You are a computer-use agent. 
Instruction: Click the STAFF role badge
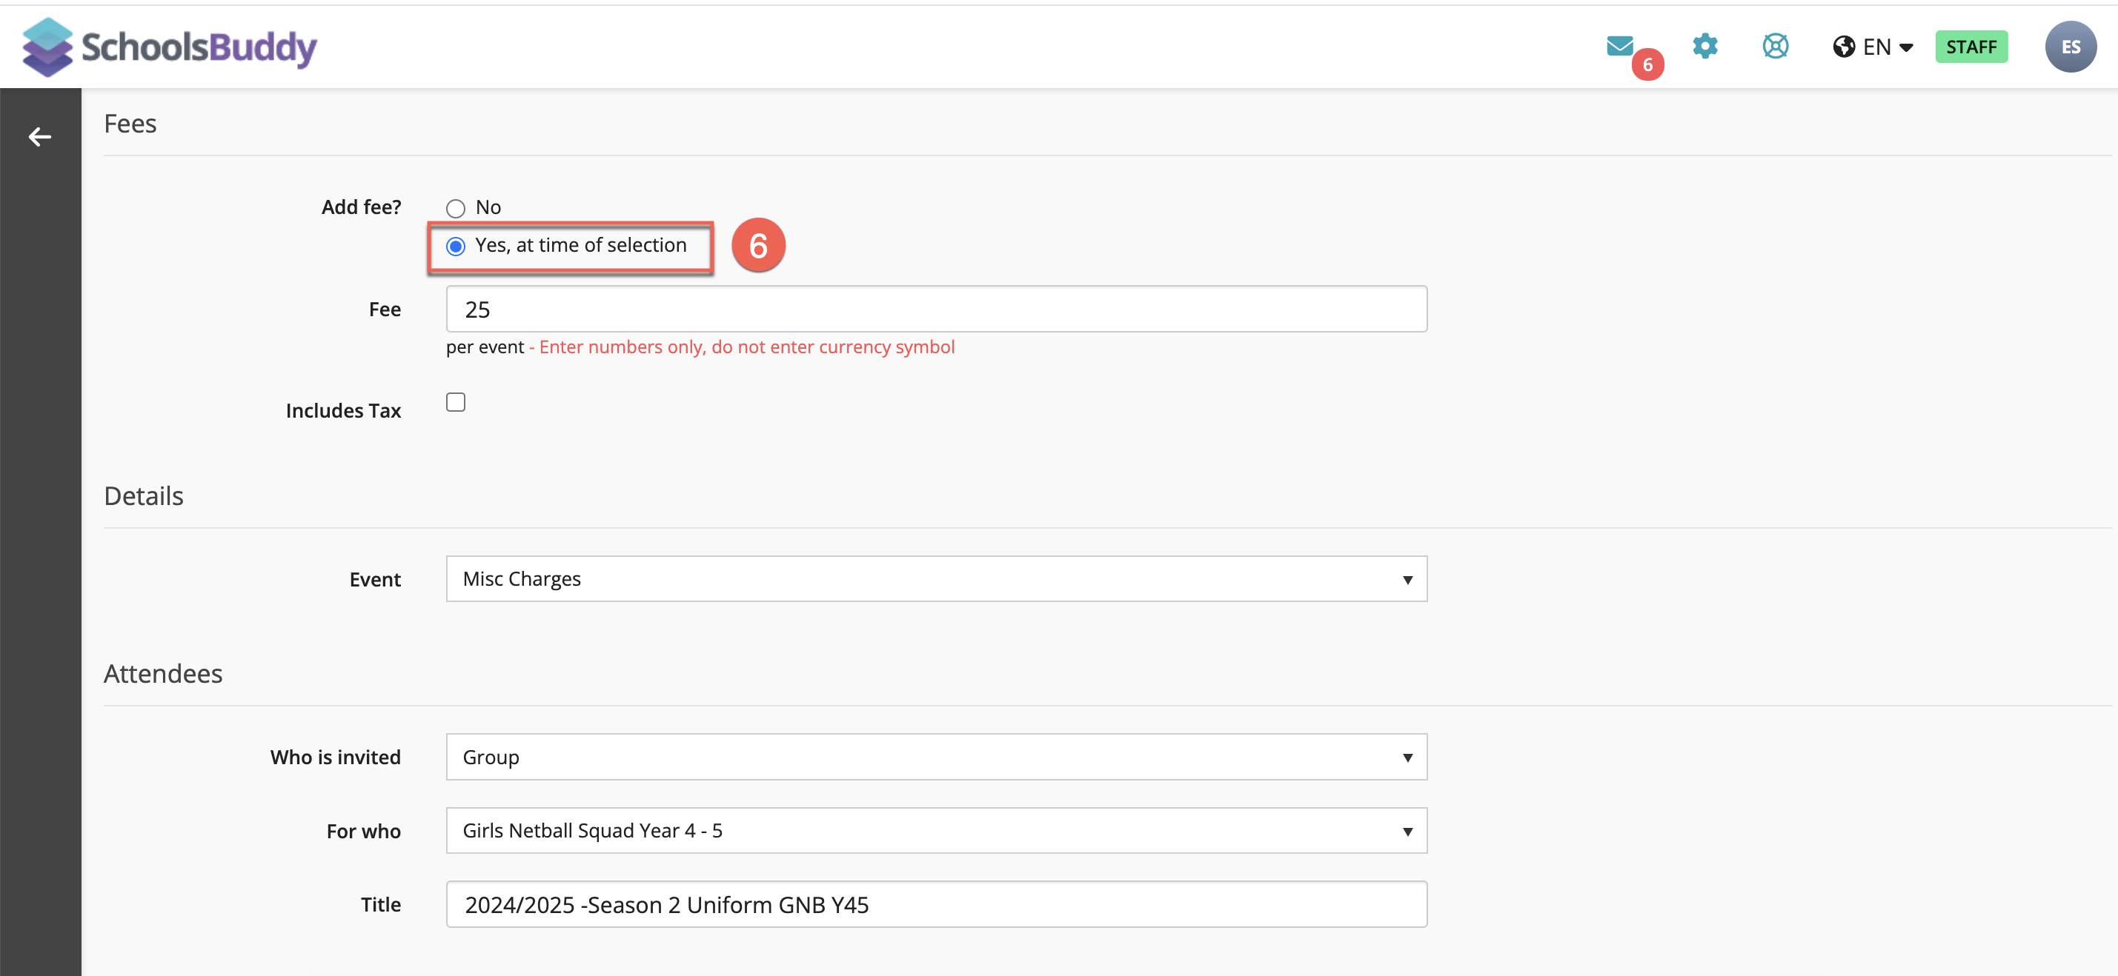pyautogui.click(x=1971, y=47)
